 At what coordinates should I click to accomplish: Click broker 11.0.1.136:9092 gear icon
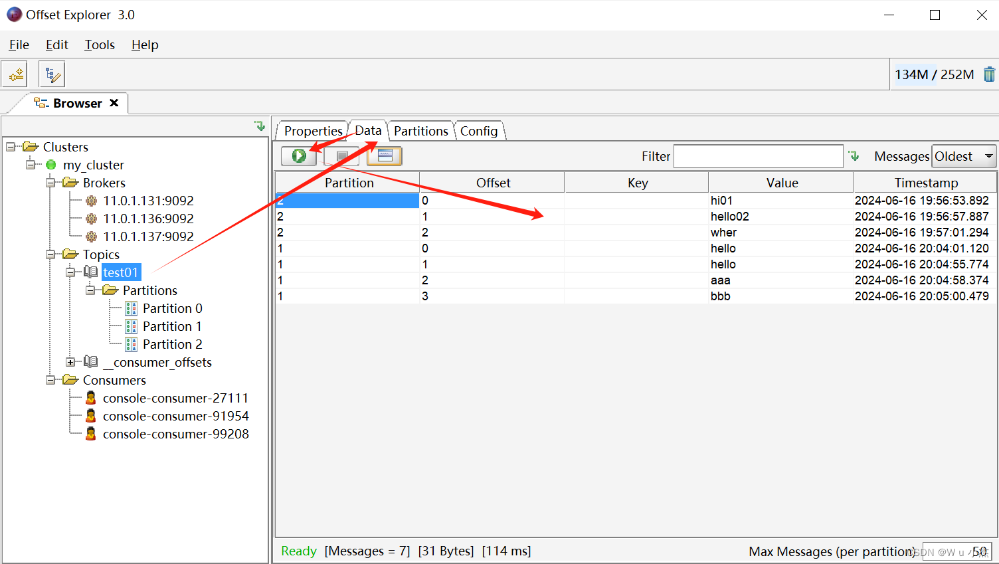click(91, 219)
